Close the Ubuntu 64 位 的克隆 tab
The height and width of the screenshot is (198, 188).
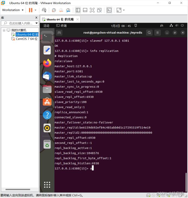tap(78, 19)
